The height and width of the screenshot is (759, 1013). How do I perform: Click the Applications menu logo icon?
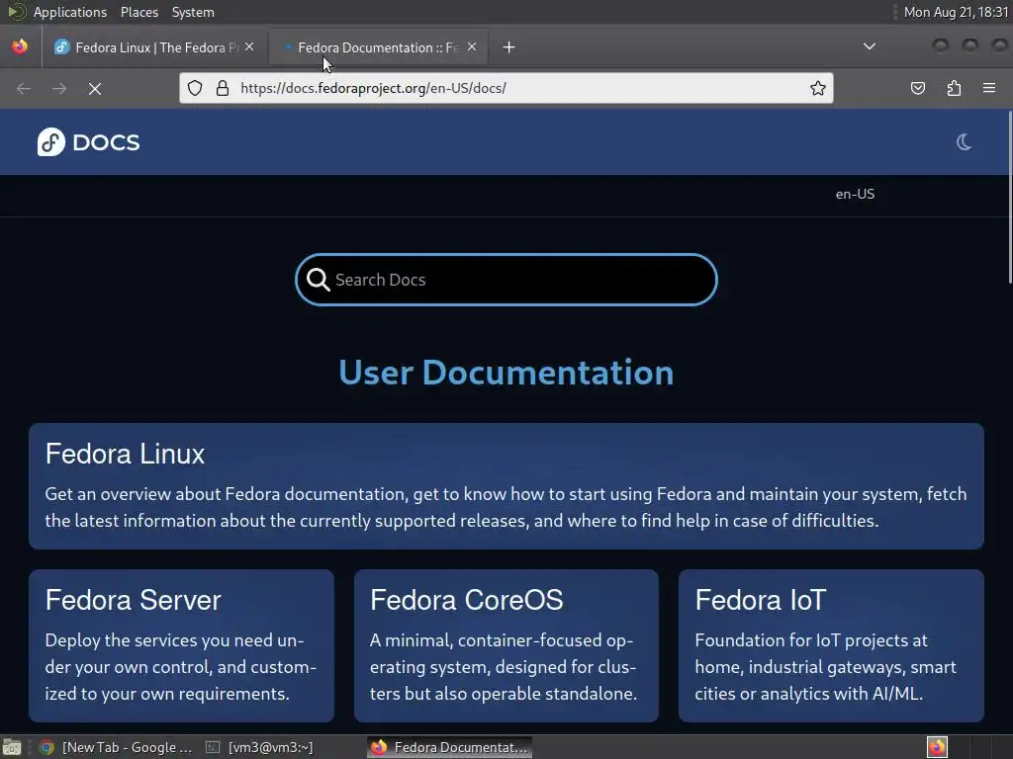[x=17, y=12]
